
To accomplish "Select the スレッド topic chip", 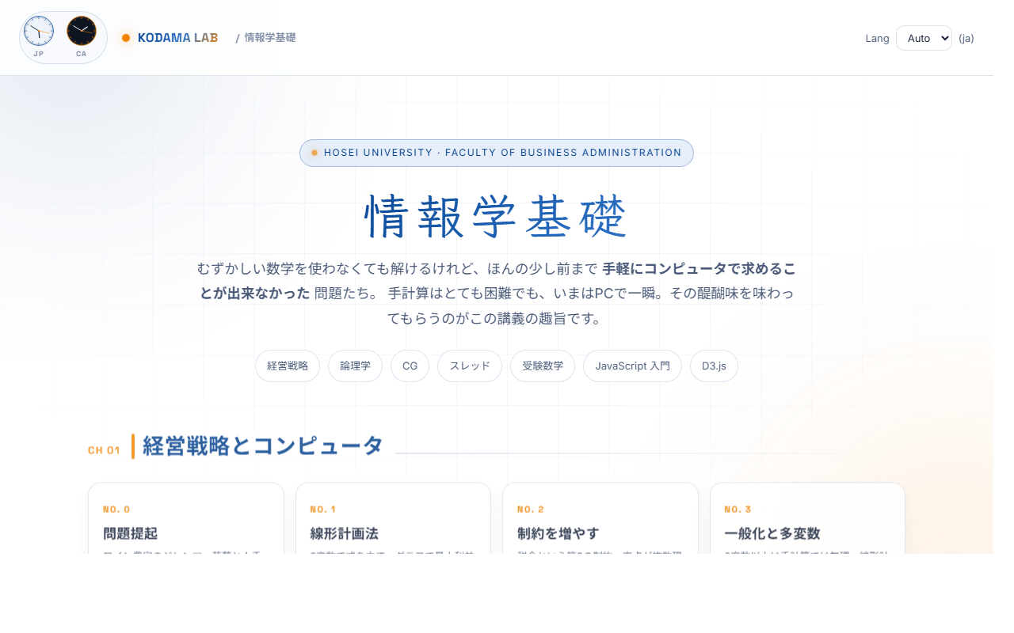I will [x=470, y=366].
